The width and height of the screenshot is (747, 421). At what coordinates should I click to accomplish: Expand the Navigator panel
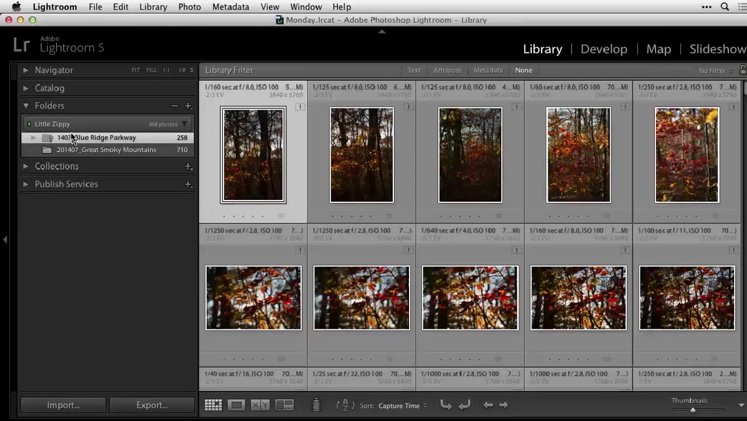[26, 70]
